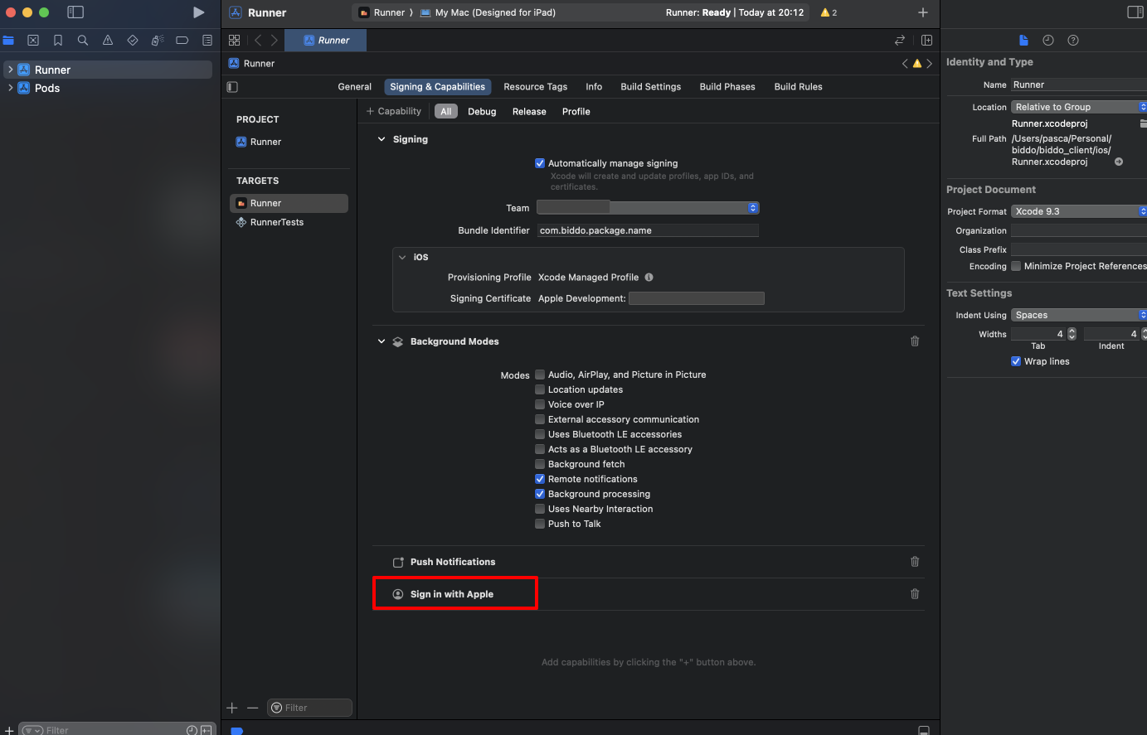The image size is (1147, 735).
Task: Delete Push Notifications capability trash icon
Action: pyautogui.click(x=915, y=562)
